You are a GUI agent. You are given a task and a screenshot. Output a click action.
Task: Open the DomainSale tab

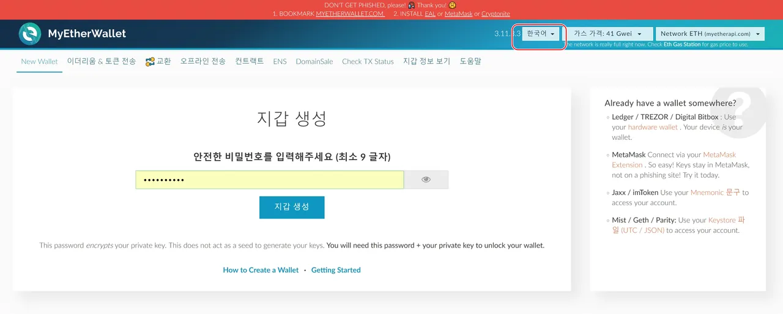tap(314, 62)
